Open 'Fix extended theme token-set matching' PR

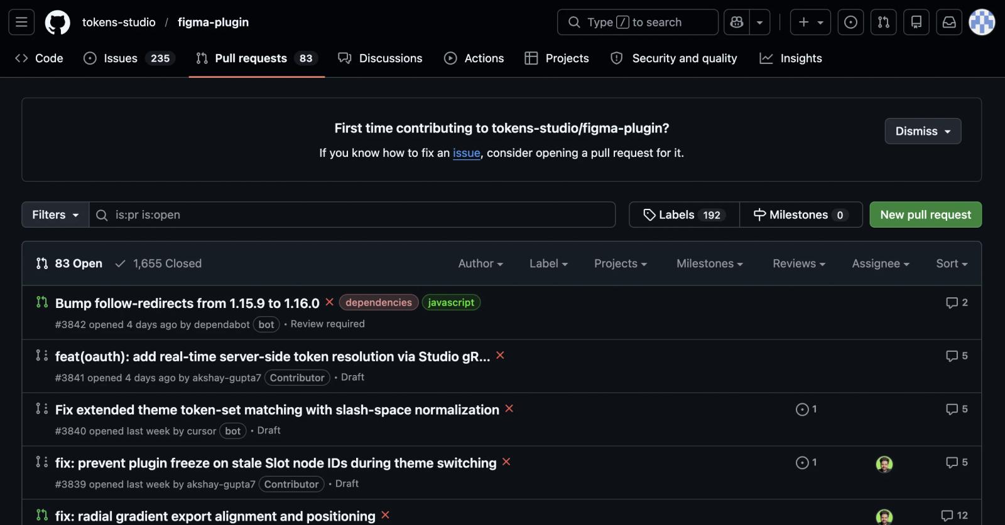click(x=277, y=410)
